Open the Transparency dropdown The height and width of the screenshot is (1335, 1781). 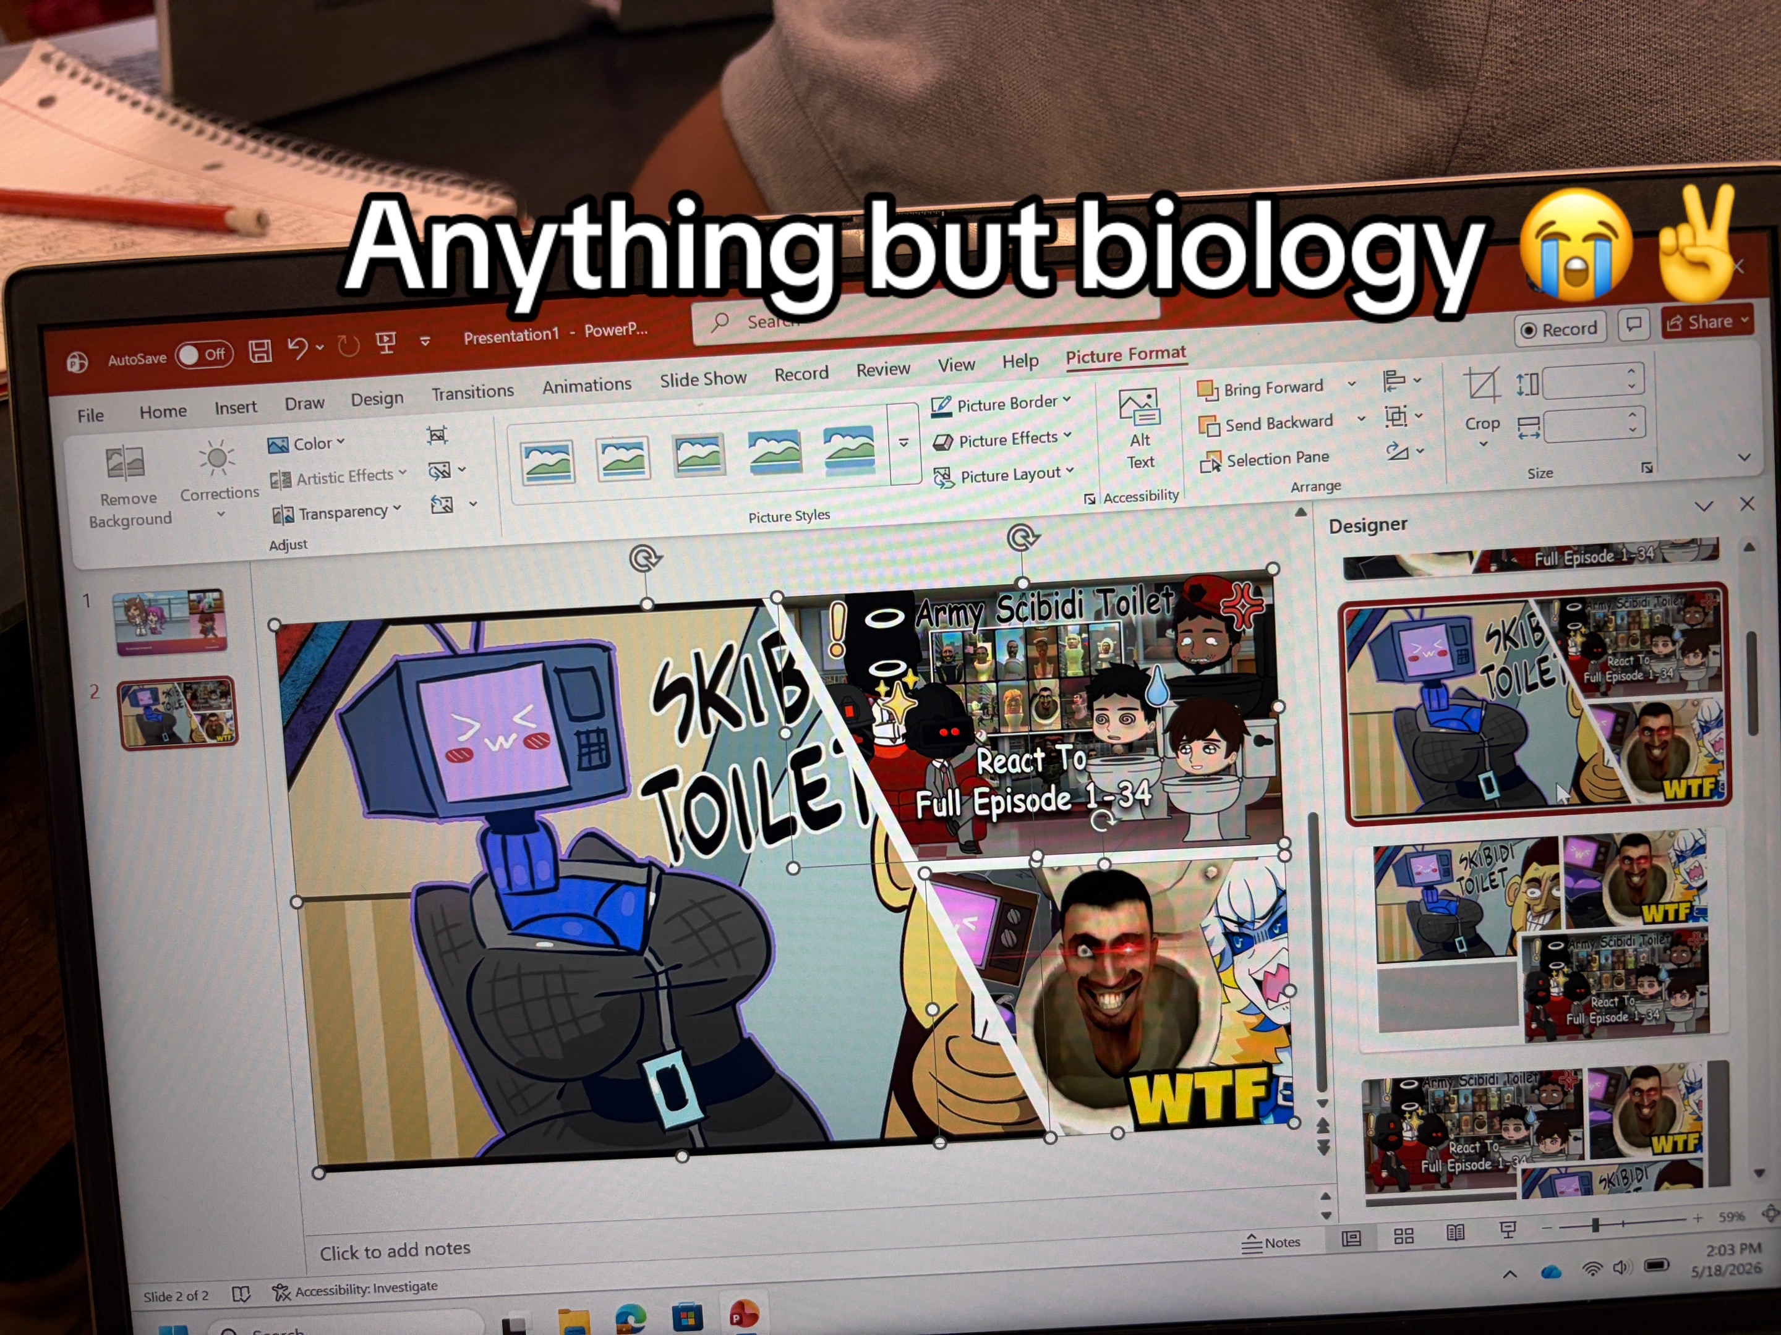tap(336, 512)
